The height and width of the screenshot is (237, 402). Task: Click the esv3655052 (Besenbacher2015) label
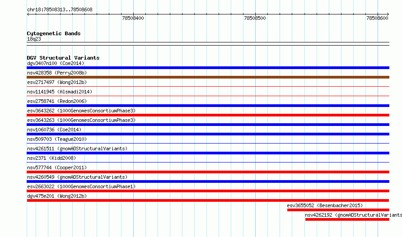[325, 205]
